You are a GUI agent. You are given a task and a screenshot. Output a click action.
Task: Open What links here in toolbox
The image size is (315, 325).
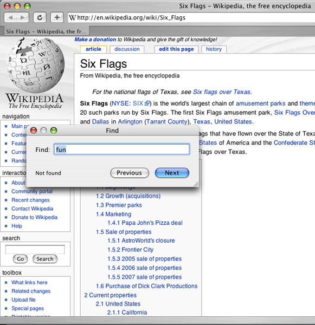click(29, 283)
